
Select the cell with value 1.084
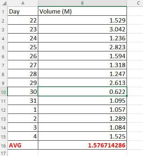coord(82,127)
